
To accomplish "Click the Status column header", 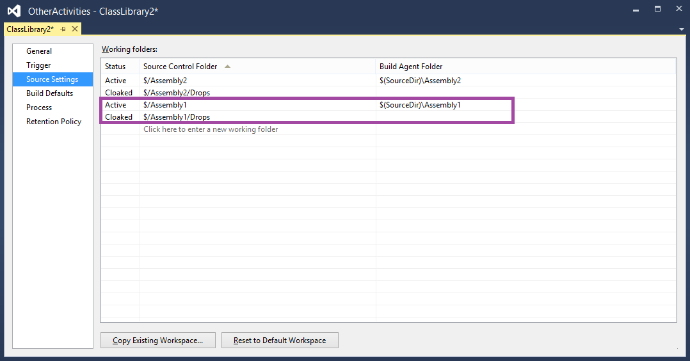I will 115,67.
